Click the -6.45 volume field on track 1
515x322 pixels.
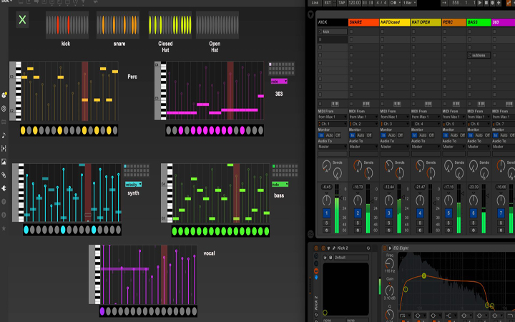(326, 187)
